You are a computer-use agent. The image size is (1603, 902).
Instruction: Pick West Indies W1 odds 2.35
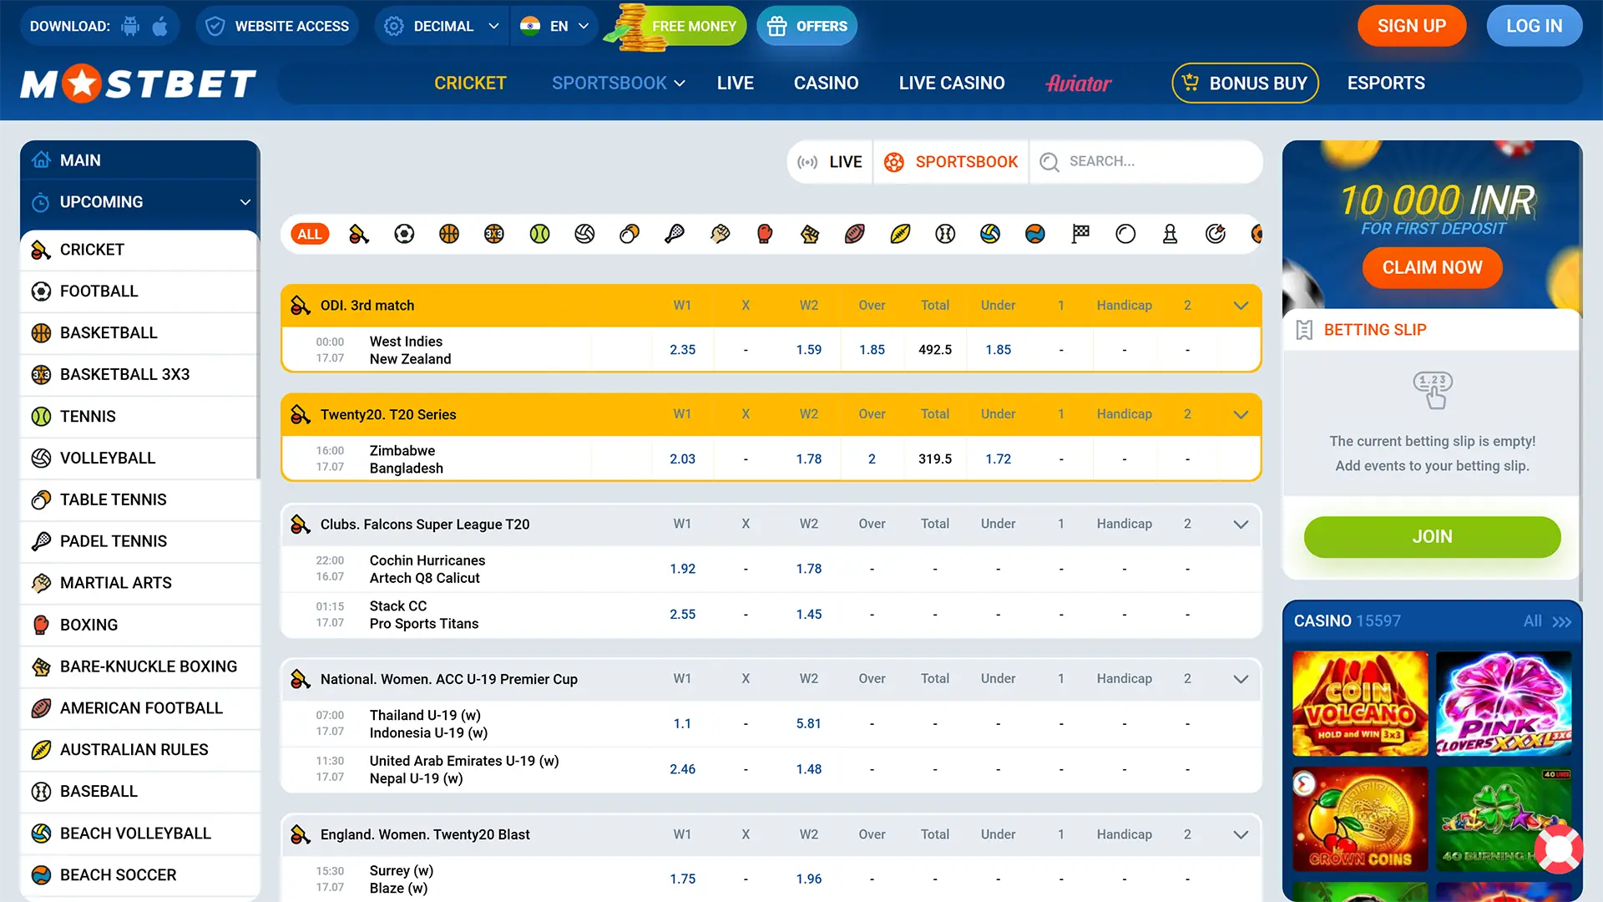[x=682, y=350]
